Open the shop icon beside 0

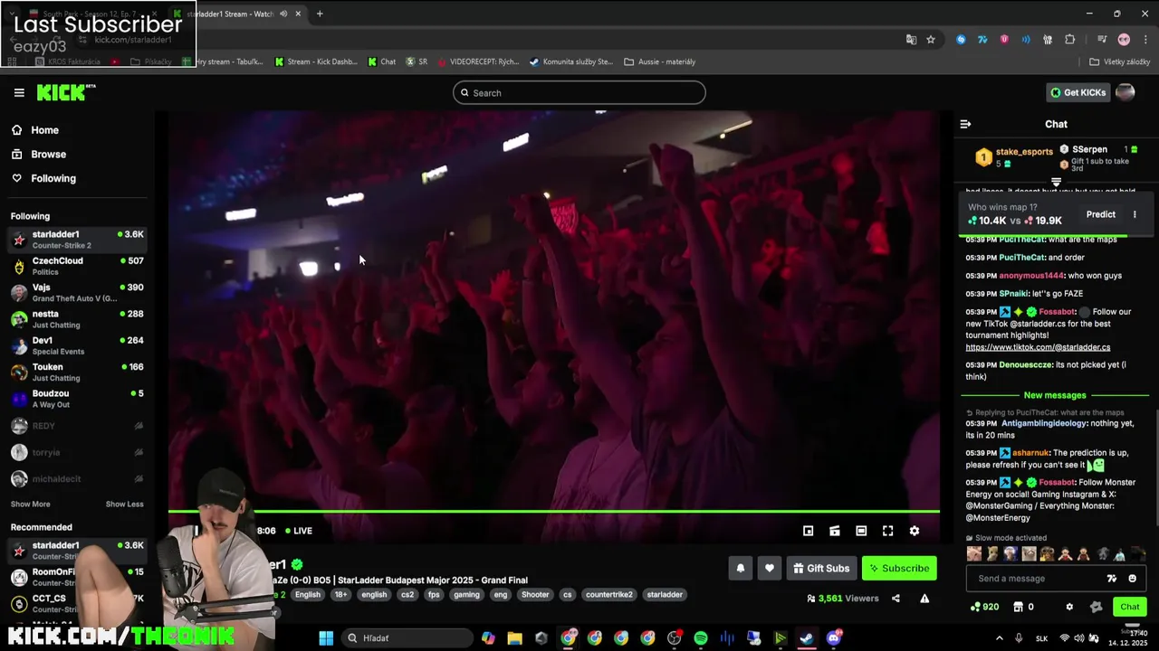pos(1019,607)
